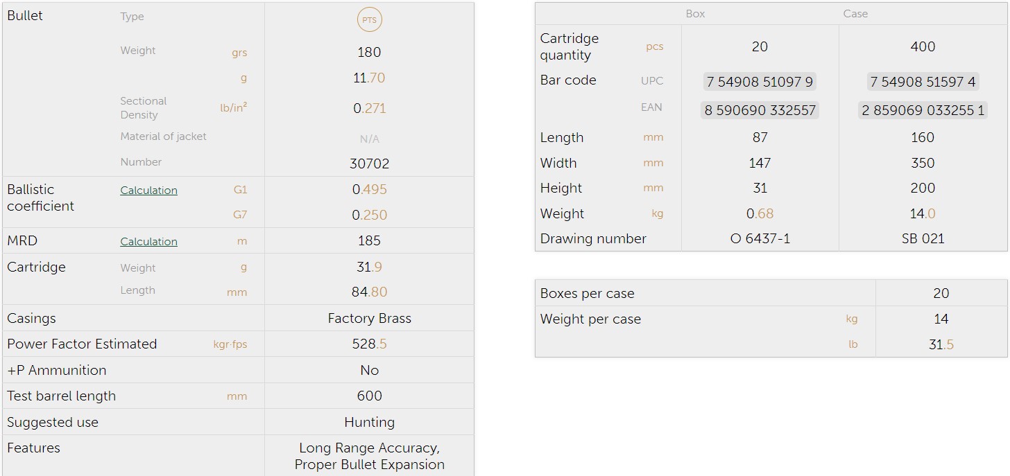Select the case UPC bar code 7 54908 51597 4
This screenshot has height=476, width=1010.
point(923,82)
